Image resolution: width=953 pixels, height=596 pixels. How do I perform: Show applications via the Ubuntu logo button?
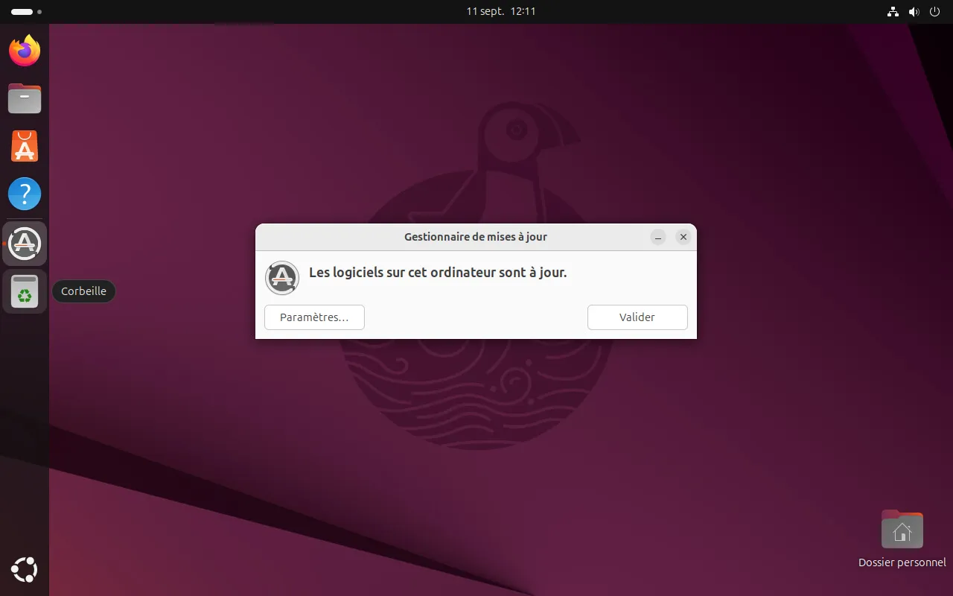[x=25, y=571]
